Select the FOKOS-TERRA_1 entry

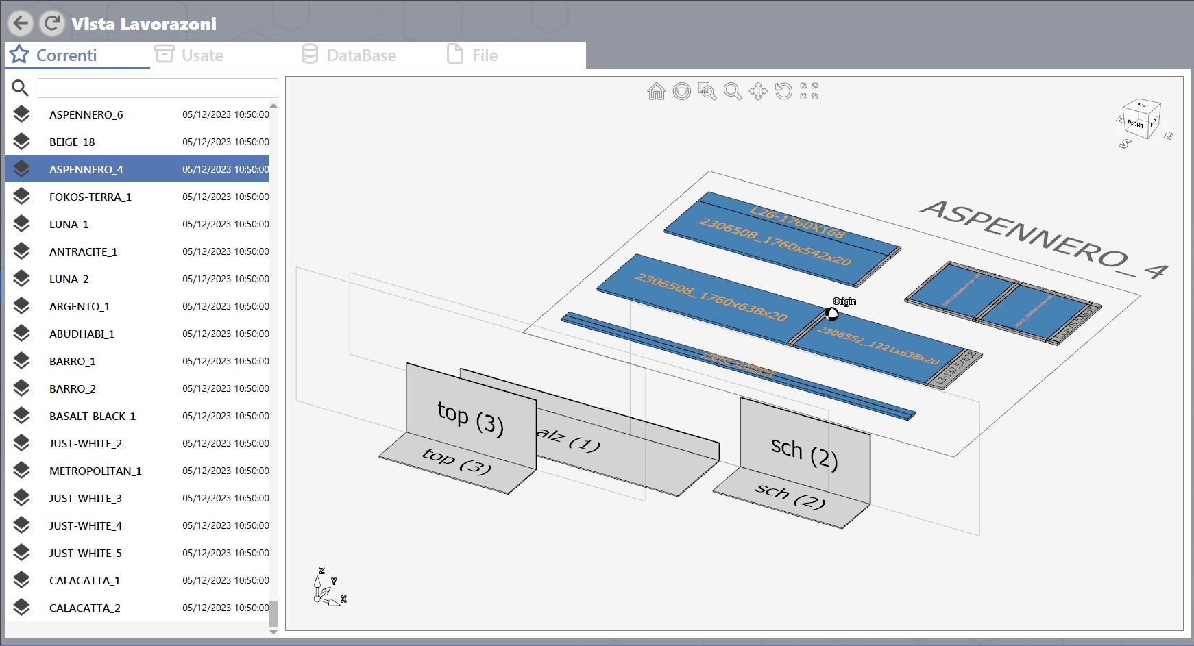point(137,197)
